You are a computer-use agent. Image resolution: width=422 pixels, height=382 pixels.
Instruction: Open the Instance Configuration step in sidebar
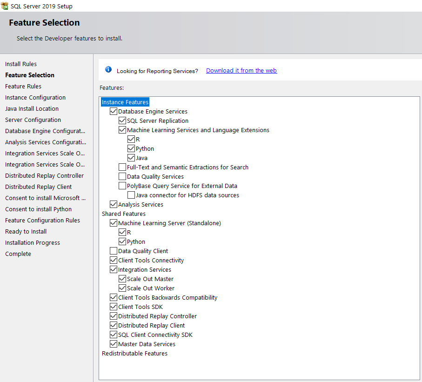pos(35,98)
